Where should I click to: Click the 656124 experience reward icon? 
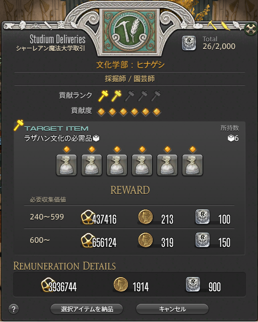click(x=88, y=240)
